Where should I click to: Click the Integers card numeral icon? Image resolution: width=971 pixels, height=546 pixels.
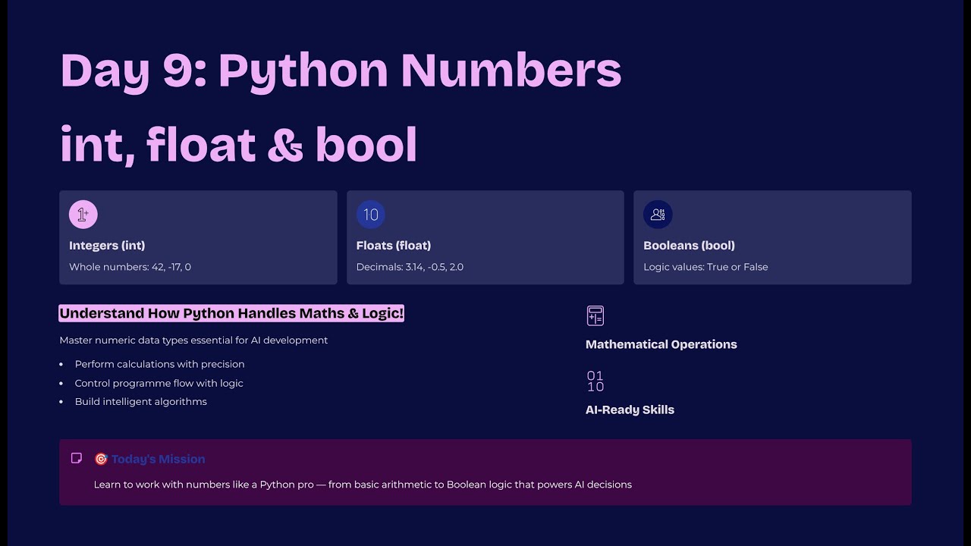click(83, 215)
